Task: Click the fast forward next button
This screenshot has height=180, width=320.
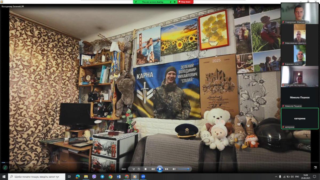Action: 167,169
